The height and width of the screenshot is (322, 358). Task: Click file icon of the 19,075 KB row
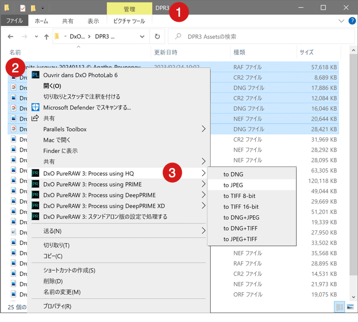14,294
